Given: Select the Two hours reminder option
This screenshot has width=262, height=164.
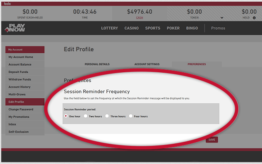Looking at the screenshot, I should pyautogui.click(x=85, y=116).
